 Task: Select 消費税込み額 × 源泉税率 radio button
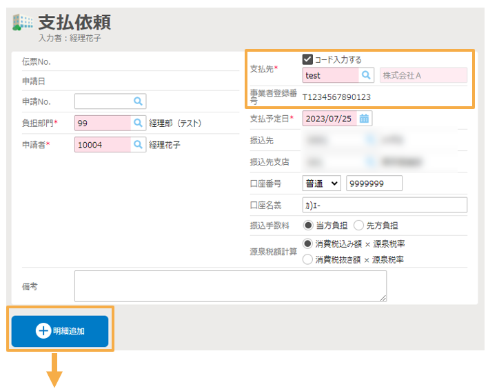(307, 244)
